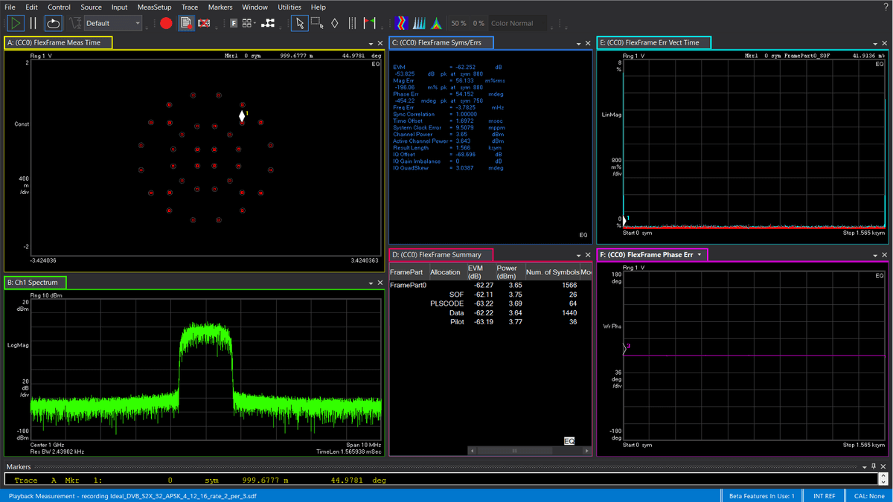The image size is (893, 502).
Task: Open the MeasSetup menu
Action: pos(154,7)
